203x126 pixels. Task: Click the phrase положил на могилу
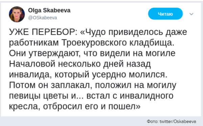[136, 85]
